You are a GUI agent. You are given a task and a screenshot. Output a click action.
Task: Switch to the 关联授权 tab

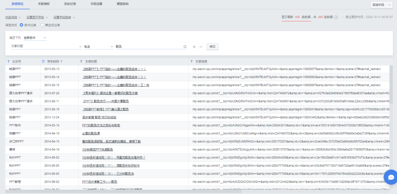pyautogui.click(x=43, y=4)
